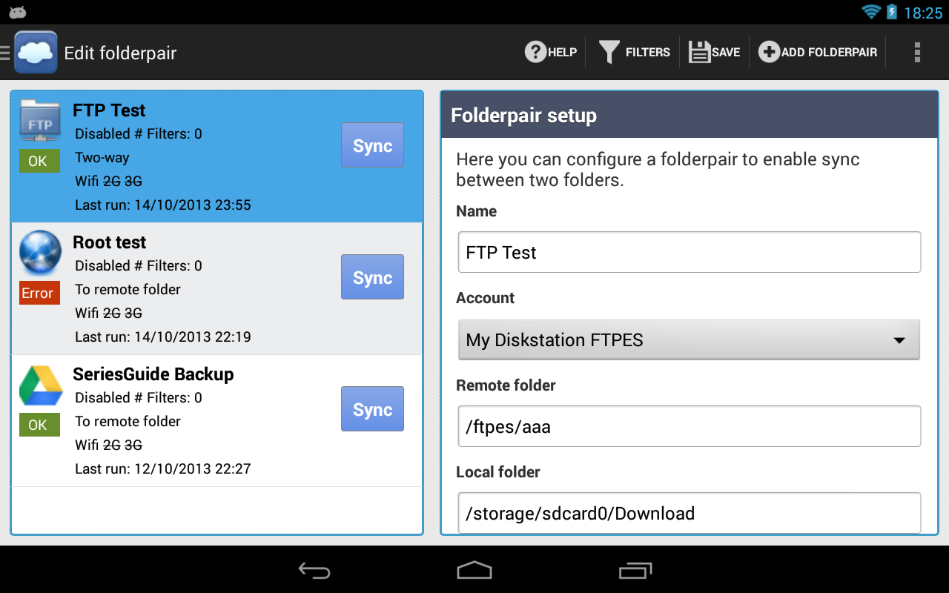This screenshot has width=949, height=593.
Task: Select the Root test folderpair title
Action: point(110,242)
